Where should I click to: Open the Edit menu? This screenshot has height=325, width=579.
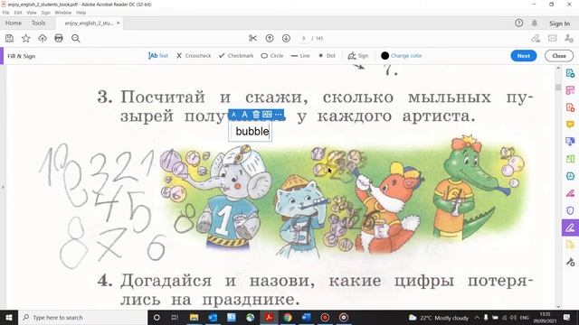(x=18, y=13)
